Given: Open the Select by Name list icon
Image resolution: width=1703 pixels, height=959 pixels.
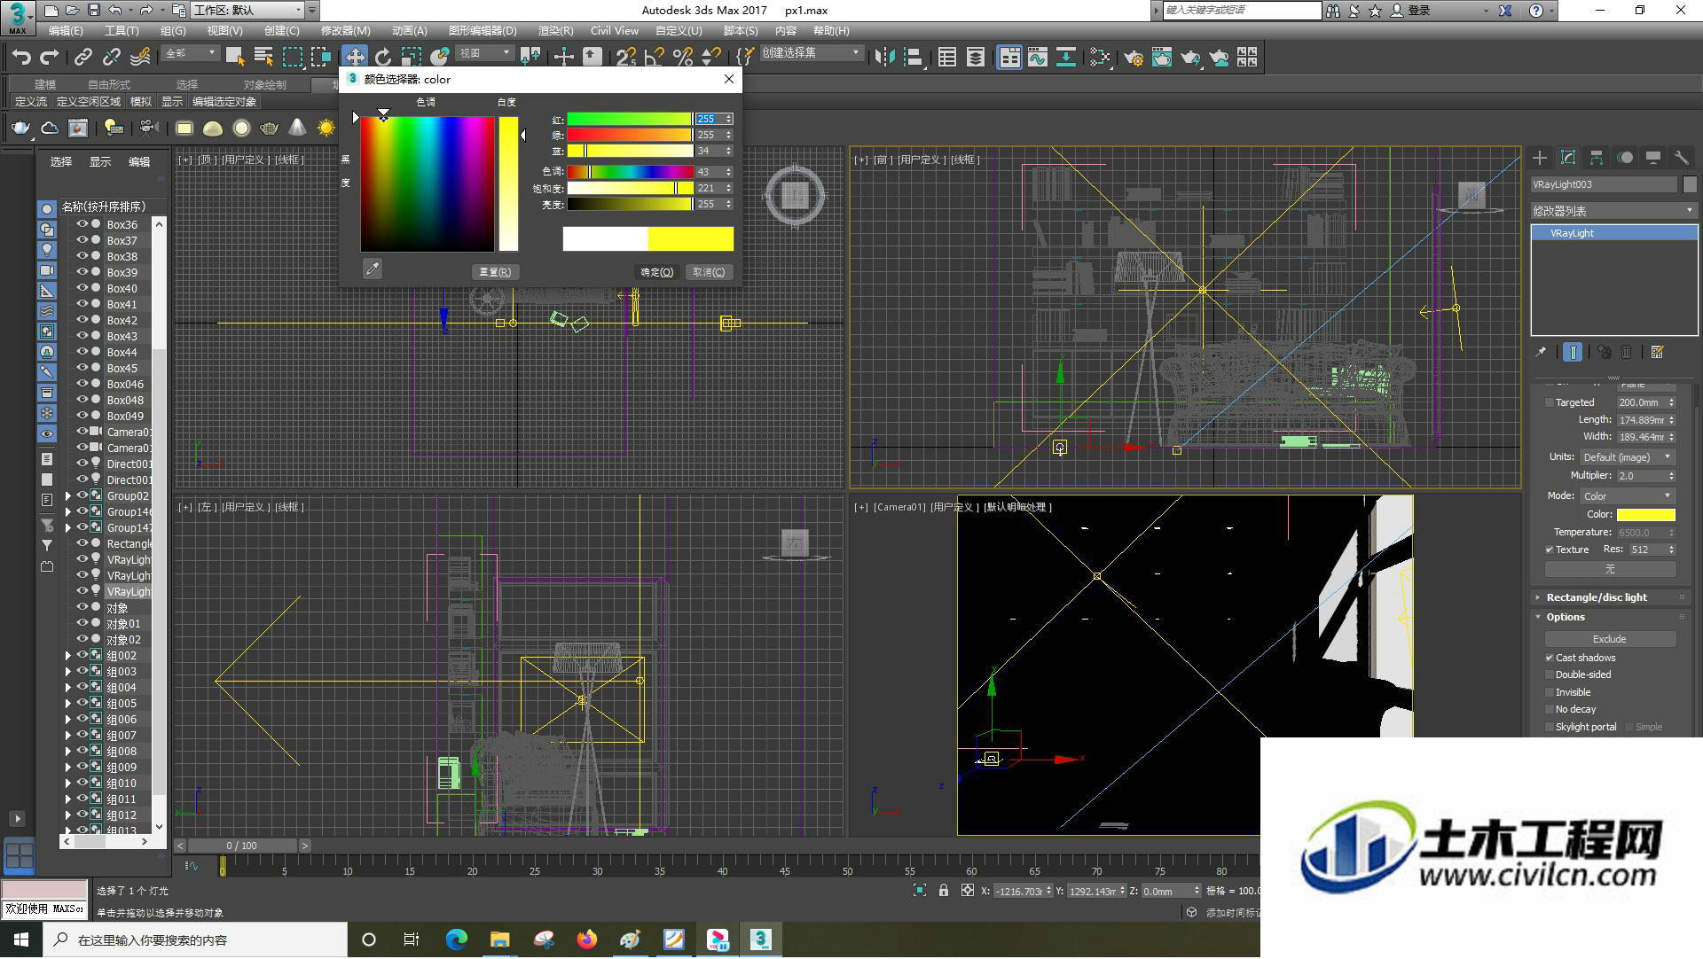Looking at the screenshot, I should click(263, 57).
